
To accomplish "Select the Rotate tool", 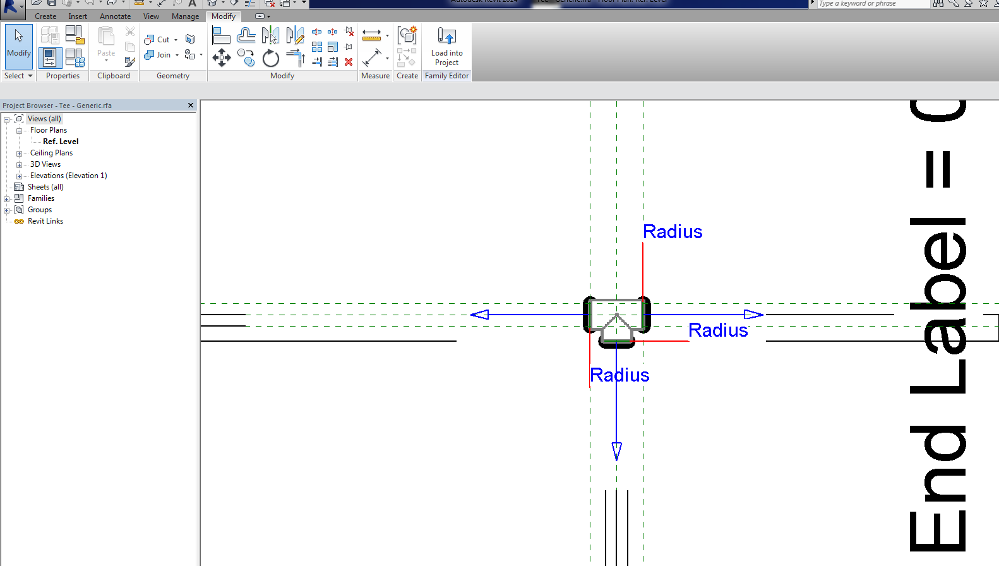I will coord(270,58).
